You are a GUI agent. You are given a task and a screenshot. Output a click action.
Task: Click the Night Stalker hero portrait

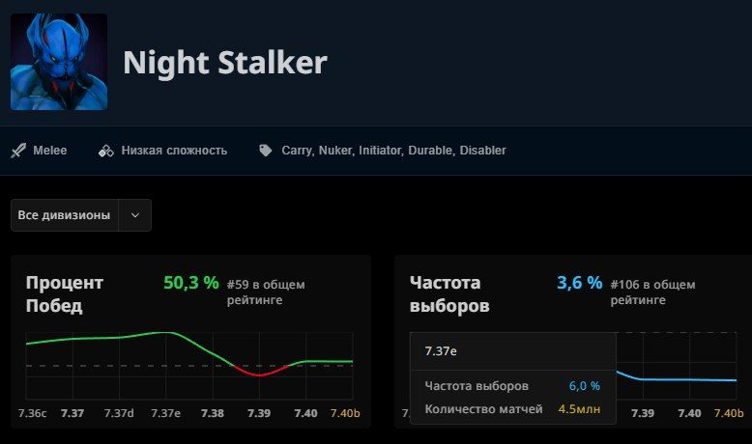59,62
